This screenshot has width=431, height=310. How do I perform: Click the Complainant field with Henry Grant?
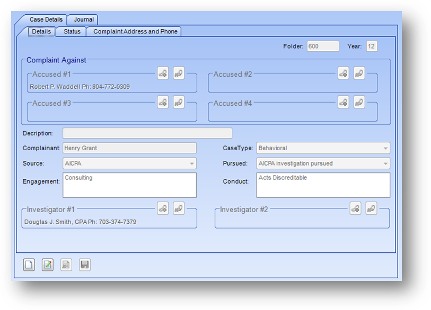(129, 148)
